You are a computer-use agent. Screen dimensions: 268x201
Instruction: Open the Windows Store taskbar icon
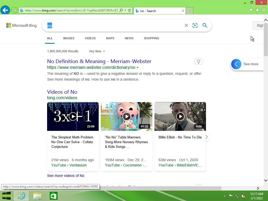coord(53,196)
